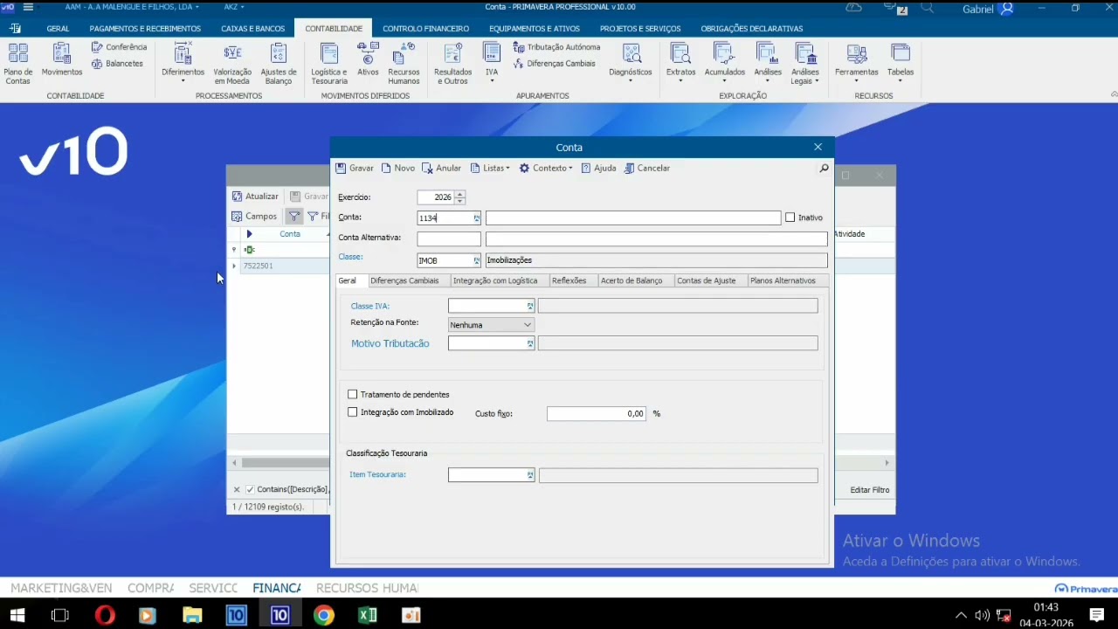Viewport: 1118px width, 629px height.
Task: Open Conferência ribbon item
Action: 120,47
